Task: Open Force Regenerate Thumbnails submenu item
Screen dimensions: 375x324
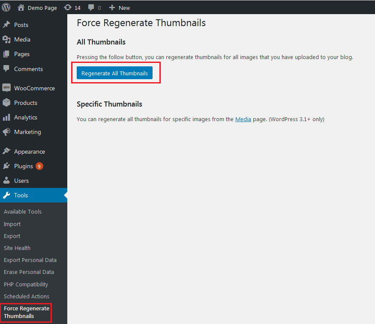Action: click(x=27, y=312)
